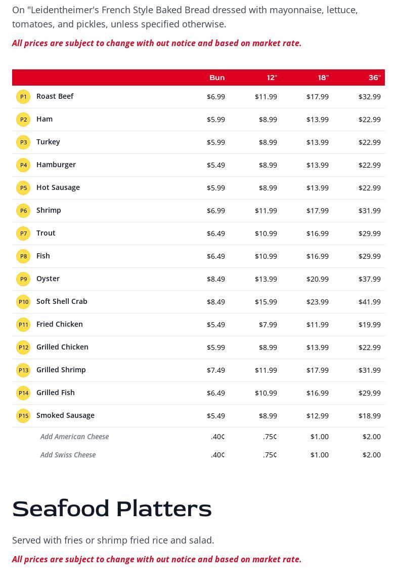Viewport: 397px width, 582px height.
Task: Select the P9 Oyster badge icon
Action: click(23, 279)
